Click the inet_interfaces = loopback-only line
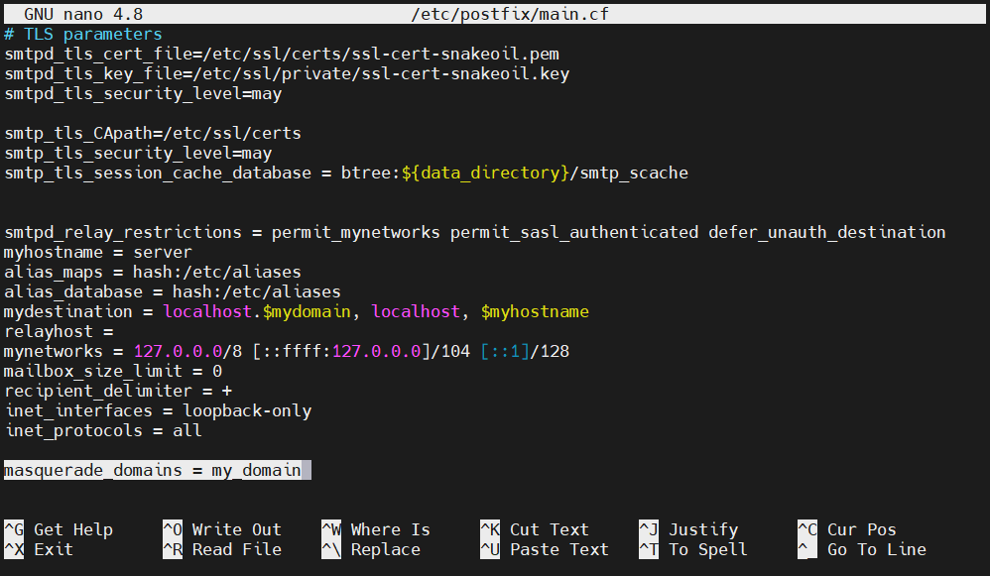The width and height of the screenshot is (990, 576). (158, 410)
